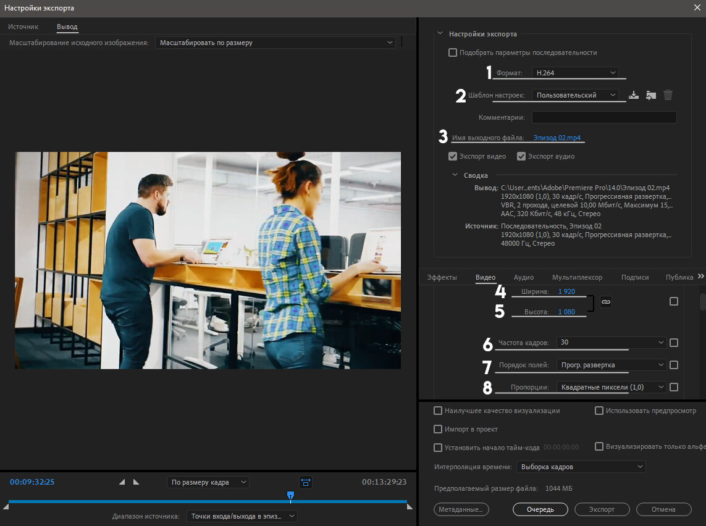
Task: Click the blue playhead on the timeline
Action: click(x=290, y=495)
